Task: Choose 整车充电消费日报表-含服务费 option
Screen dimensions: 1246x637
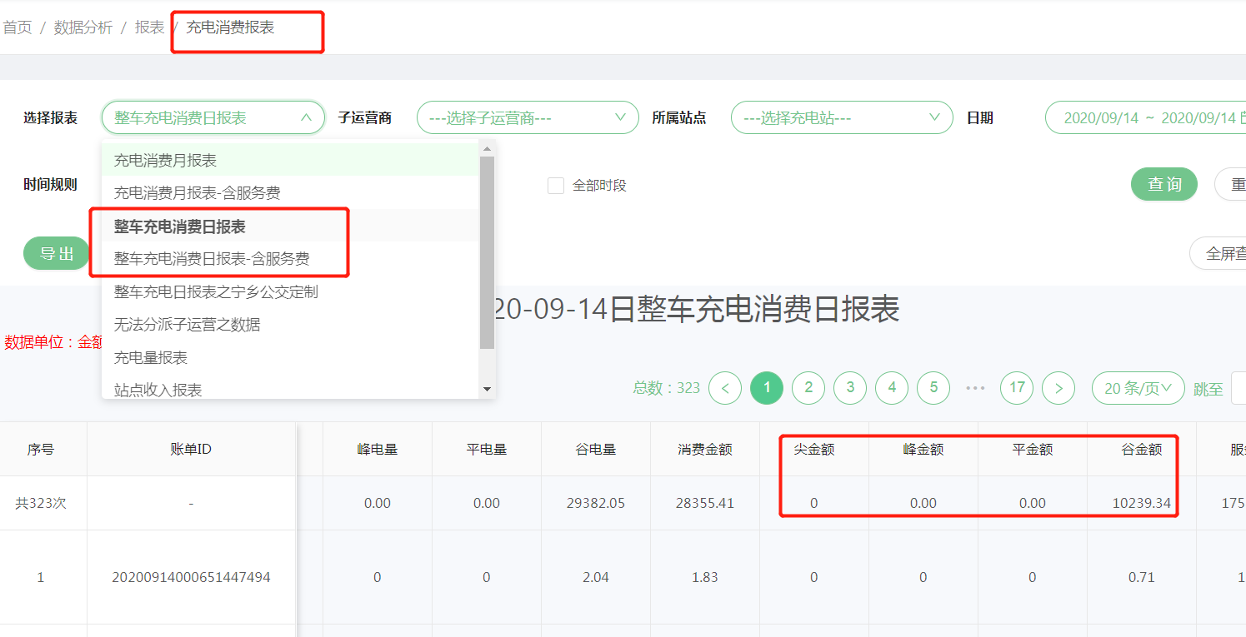Action: click(212, 259)
